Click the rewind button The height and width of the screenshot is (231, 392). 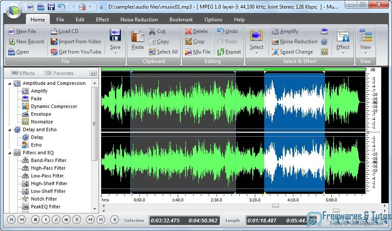click(22, 219)
